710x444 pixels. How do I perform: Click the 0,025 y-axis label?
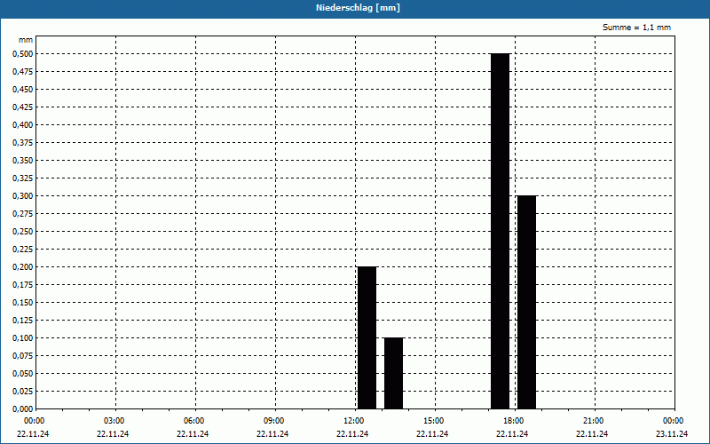[23, 392]
